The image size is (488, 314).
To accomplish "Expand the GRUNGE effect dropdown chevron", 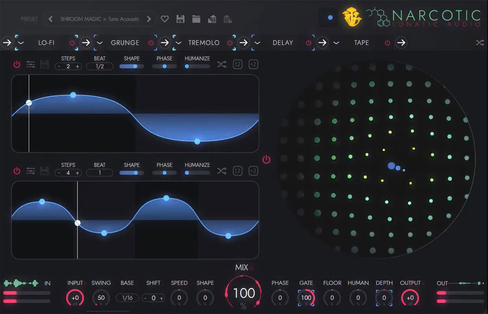I will click(100, 43).
